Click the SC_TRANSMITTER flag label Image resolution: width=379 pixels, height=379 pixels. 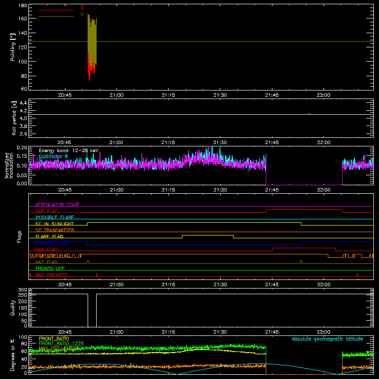coord(55,230)
